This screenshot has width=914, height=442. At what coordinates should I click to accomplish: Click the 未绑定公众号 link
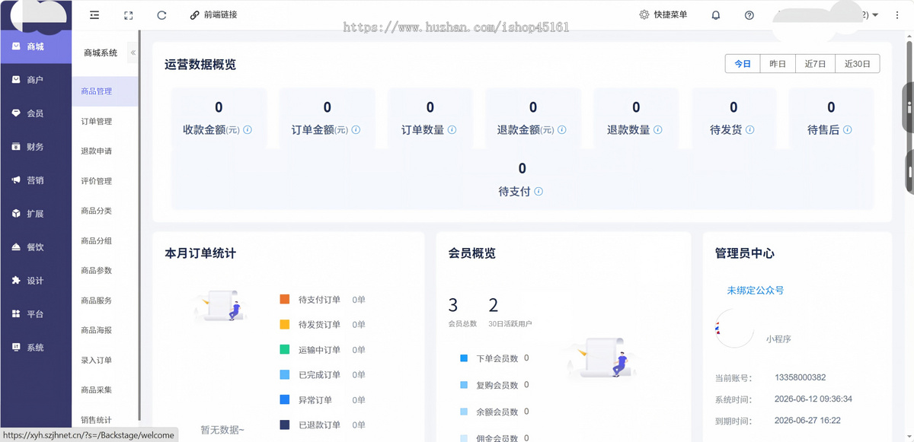click(x=755, y=291)
